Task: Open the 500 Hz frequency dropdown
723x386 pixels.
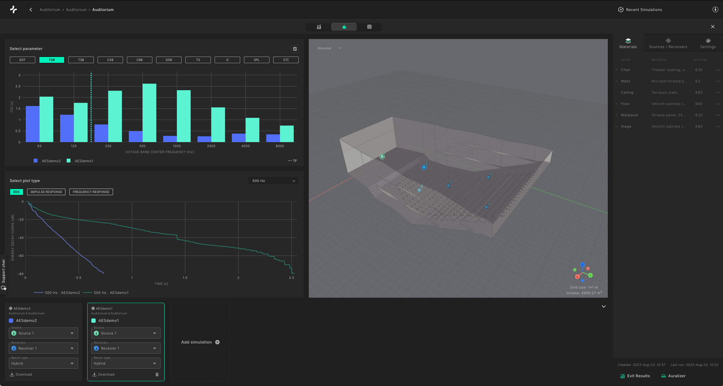Action: click(x=273, y=181)
